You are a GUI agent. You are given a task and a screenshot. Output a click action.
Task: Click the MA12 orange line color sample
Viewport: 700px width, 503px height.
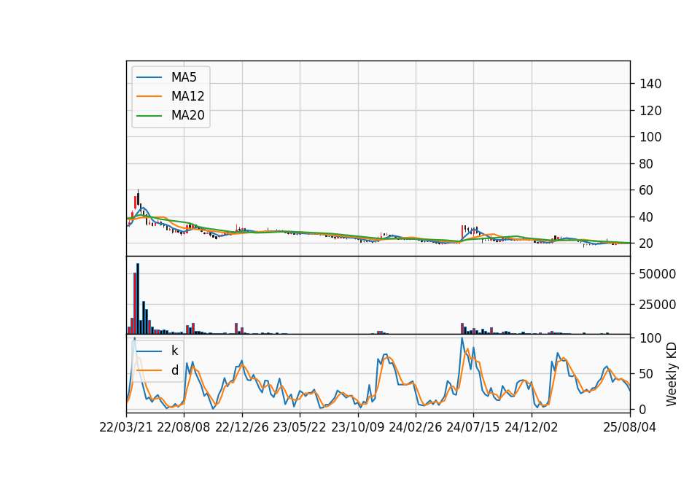click(x=149, y=96)
